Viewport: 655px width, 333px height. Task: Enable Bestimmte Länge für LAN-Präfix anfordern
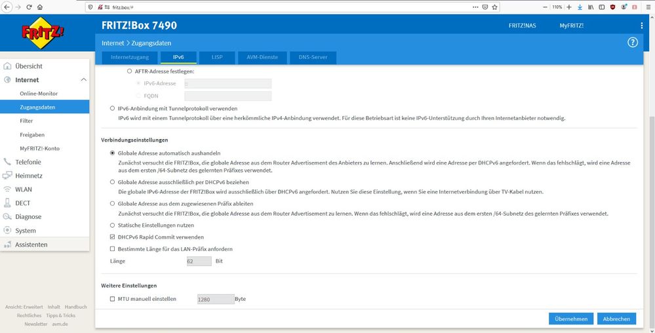[112, 249]
